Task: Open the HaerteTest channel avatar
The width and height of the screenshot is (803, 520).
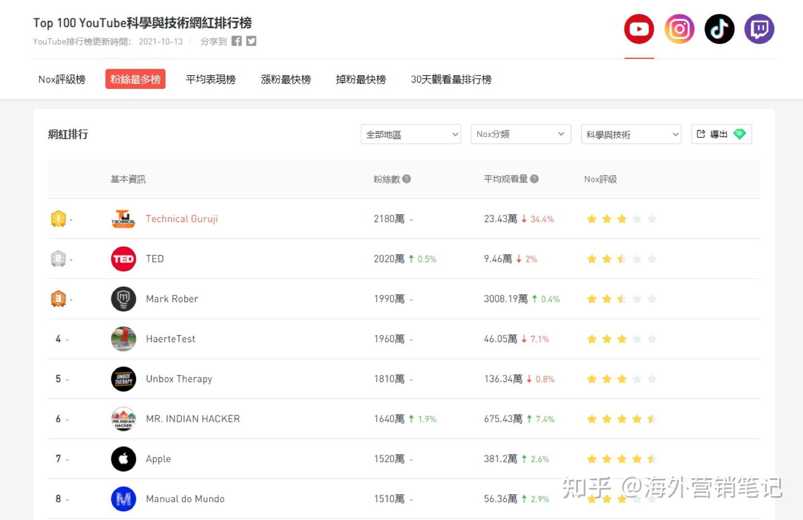Action: click(123, 339)
